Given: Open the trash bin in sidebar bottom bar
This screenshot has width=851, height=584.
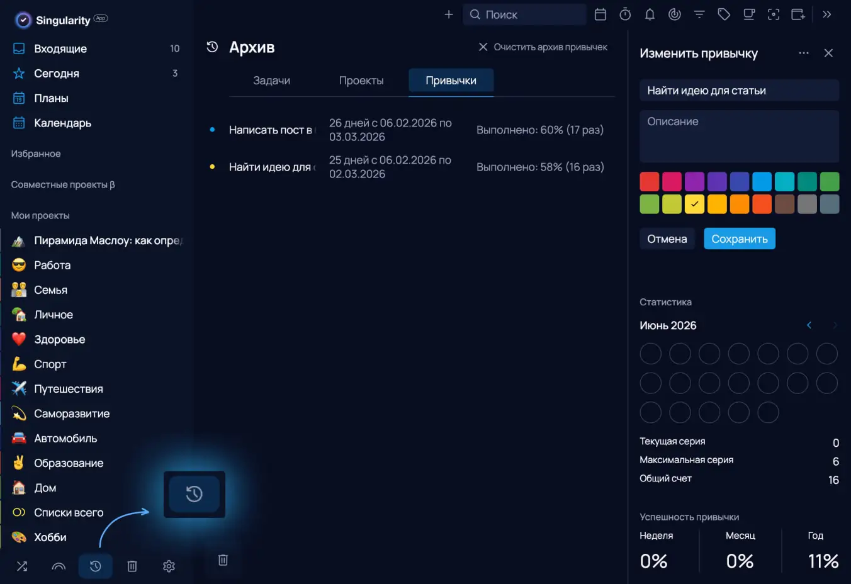Looking at the screenshot, I should pyautogui.click(x=132, y=566).
